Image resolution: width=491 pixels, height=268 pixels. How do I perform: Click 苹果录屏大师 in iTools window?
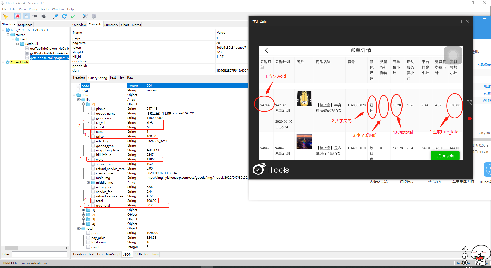(x=463, y=182)
